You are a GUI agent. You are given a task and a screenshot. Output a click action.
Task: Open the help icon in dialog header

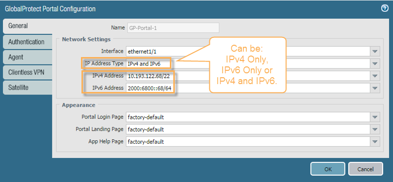(385, 8)
